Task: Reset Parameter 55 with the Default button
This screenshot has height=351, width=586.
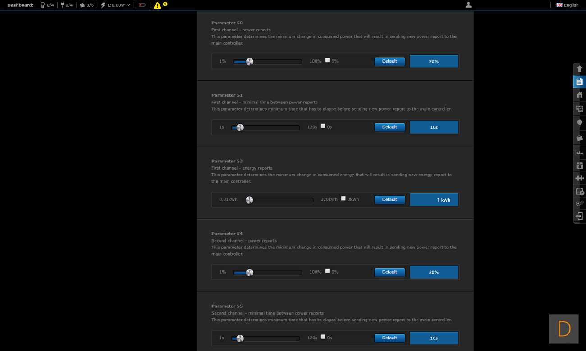Action: click(x=389, y=338)
